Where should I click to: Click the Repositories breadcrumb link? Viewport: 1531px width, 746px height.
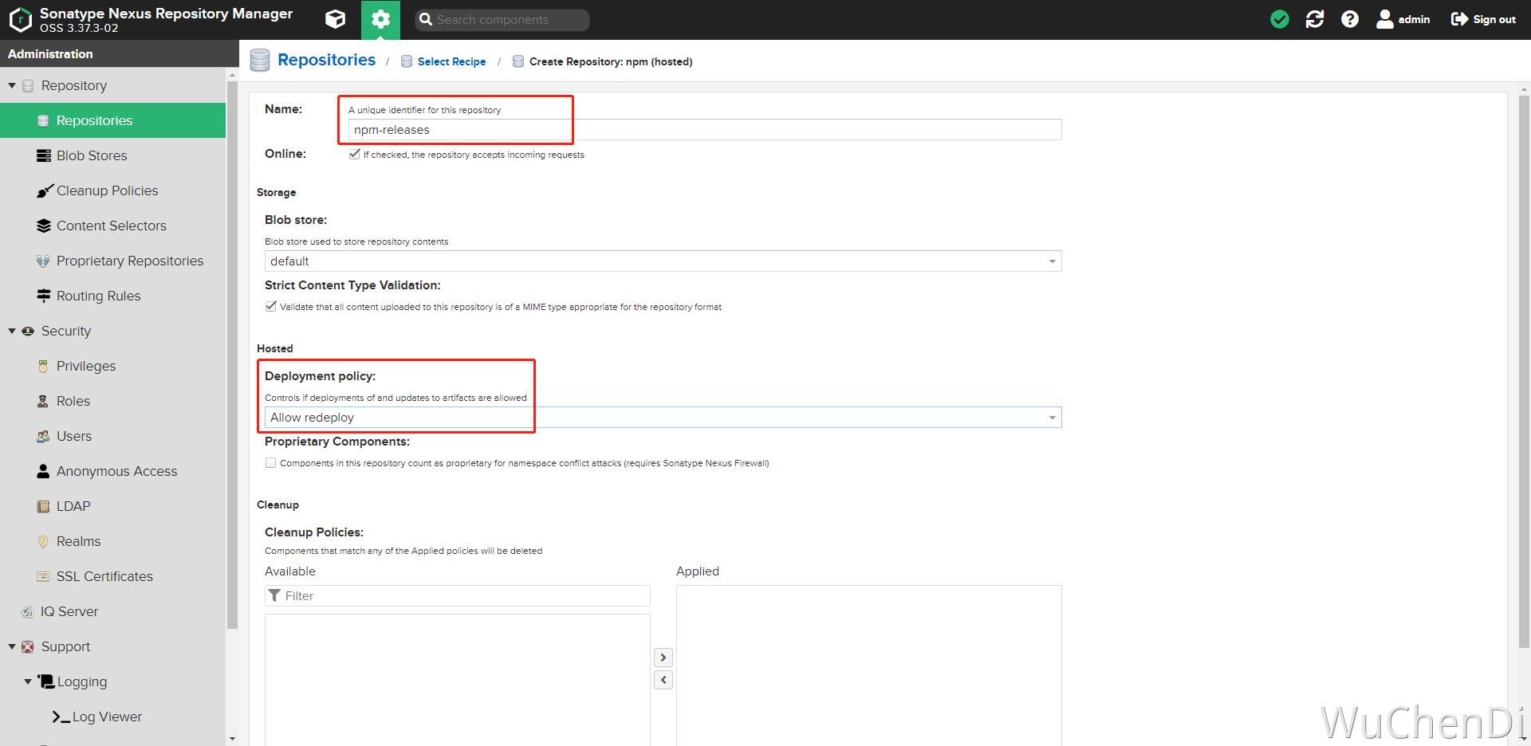tap(326, 60)
